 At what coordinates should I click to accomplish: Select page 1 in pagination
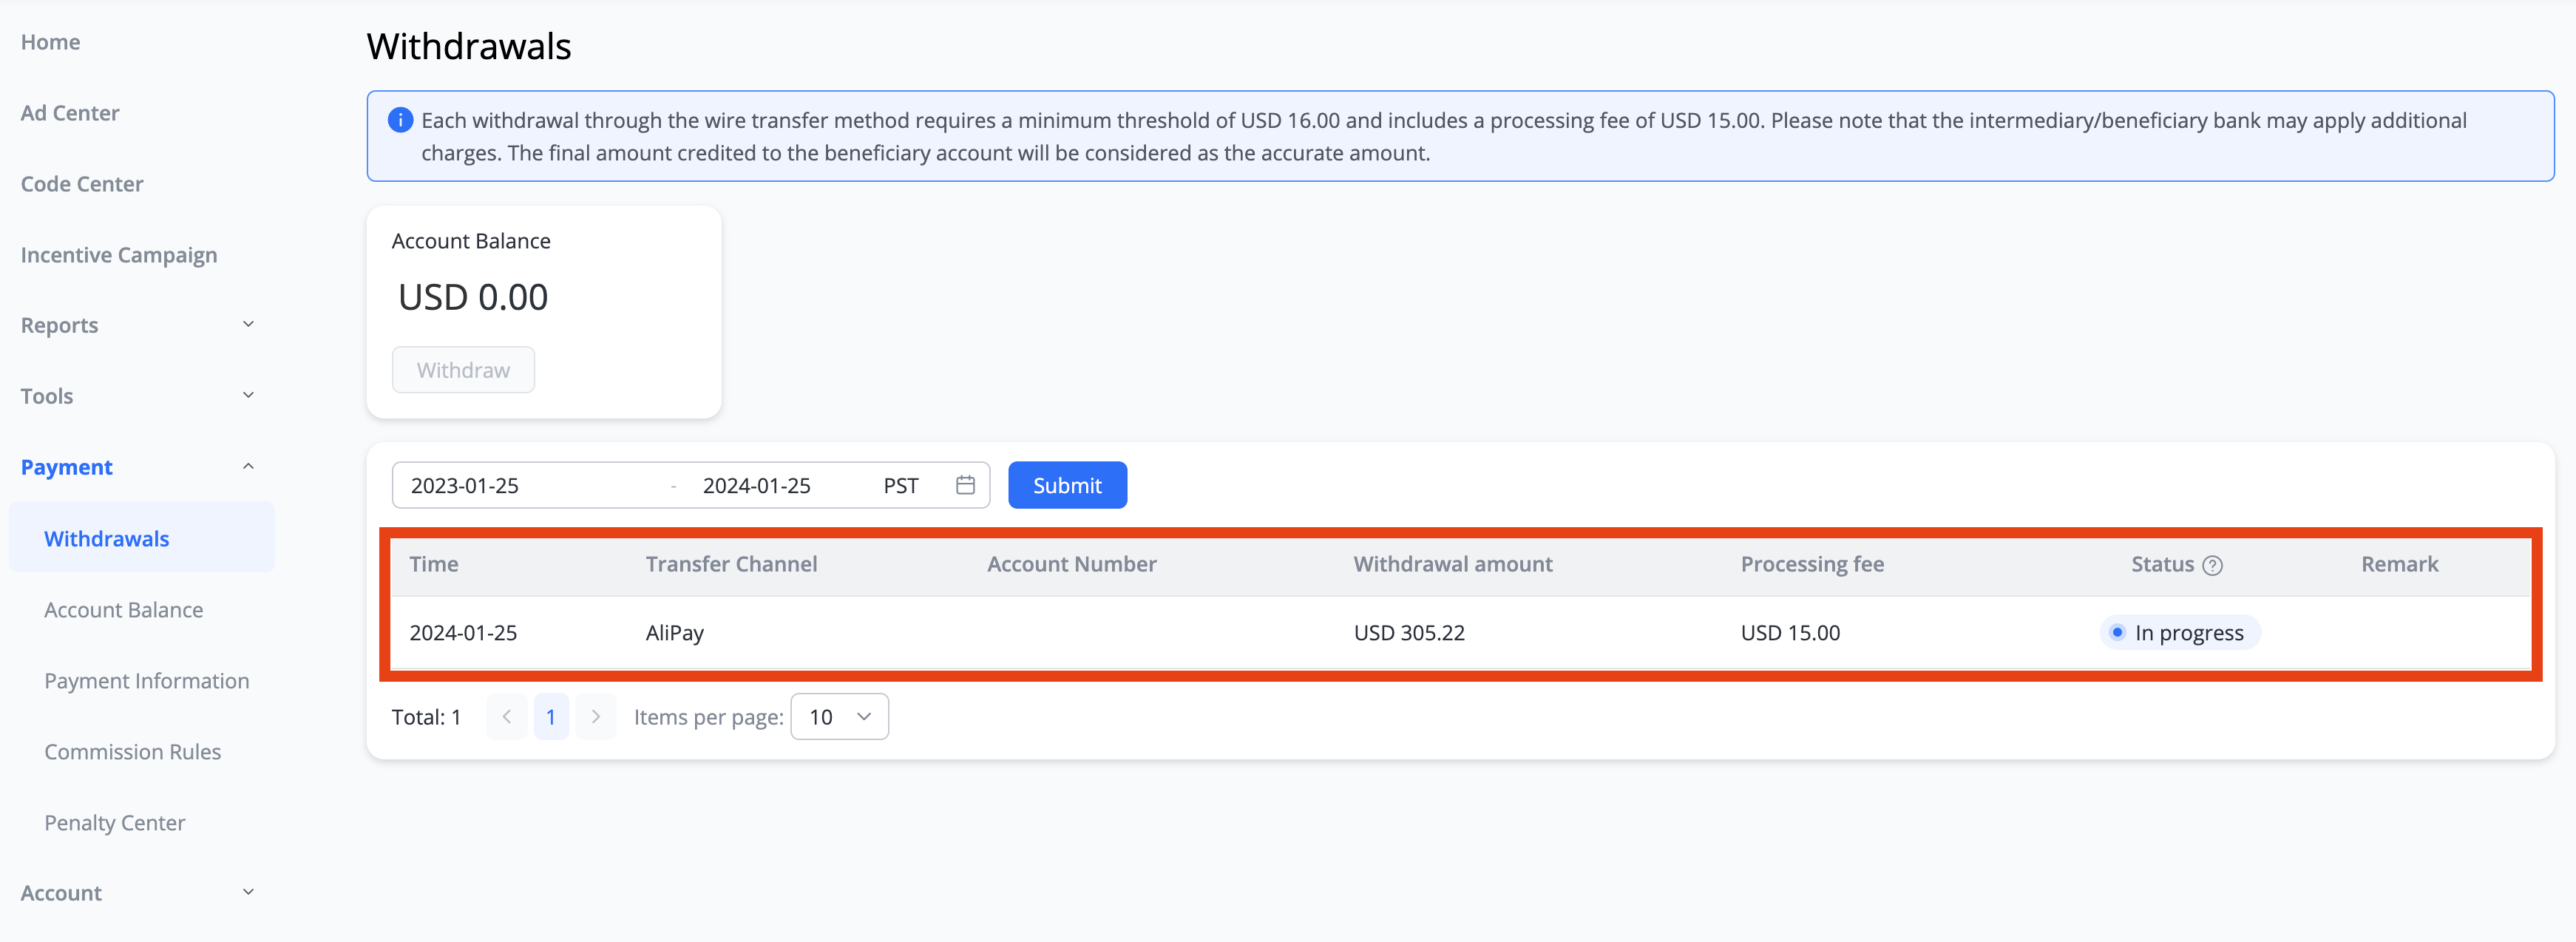(x=551, y=717)
